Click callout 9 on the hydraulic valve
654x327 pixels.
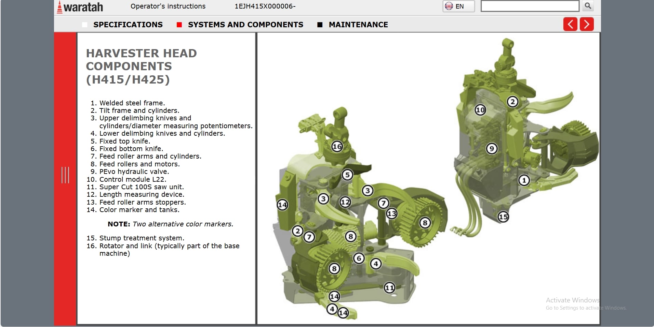(492, 149)
